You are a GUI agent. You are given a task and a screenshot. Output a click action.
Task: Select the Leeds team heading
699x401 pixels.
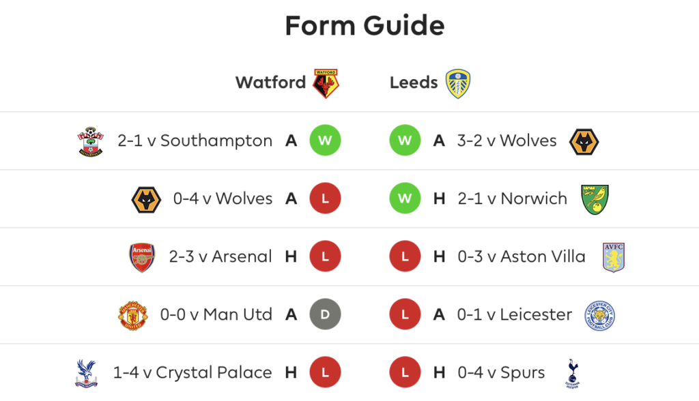414,83
